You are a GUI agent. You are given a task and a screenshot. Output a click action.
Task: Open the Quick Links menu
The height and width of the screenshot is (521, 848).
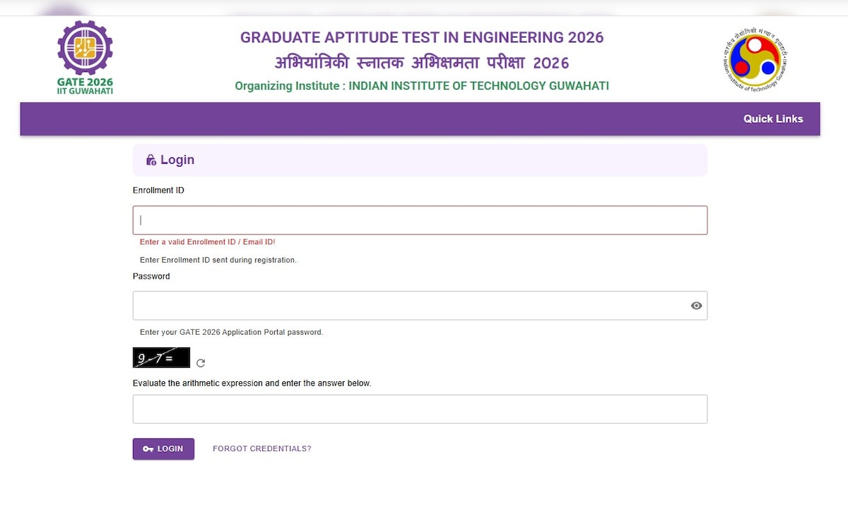772,119
